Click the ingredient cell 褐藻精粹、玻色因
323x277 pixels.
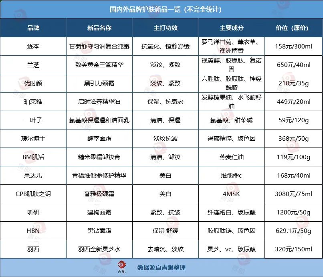pos(232,139)
